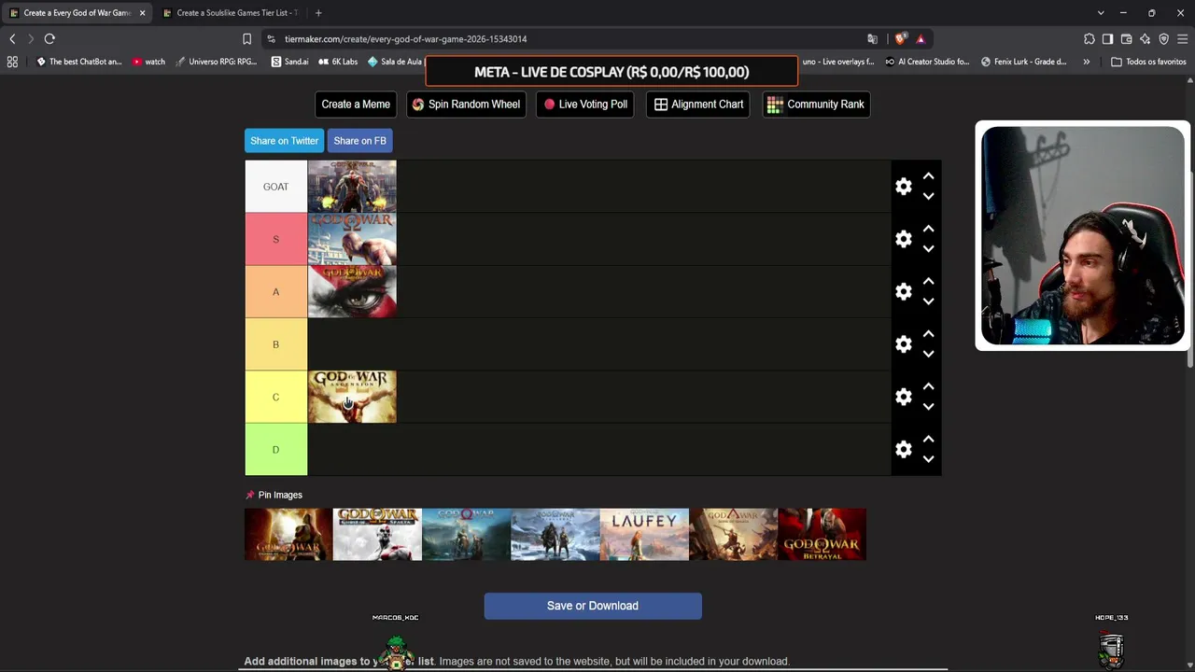Open settings gear for the GOAT tier row
1195x672 pixels.
[x=903, y=187]
